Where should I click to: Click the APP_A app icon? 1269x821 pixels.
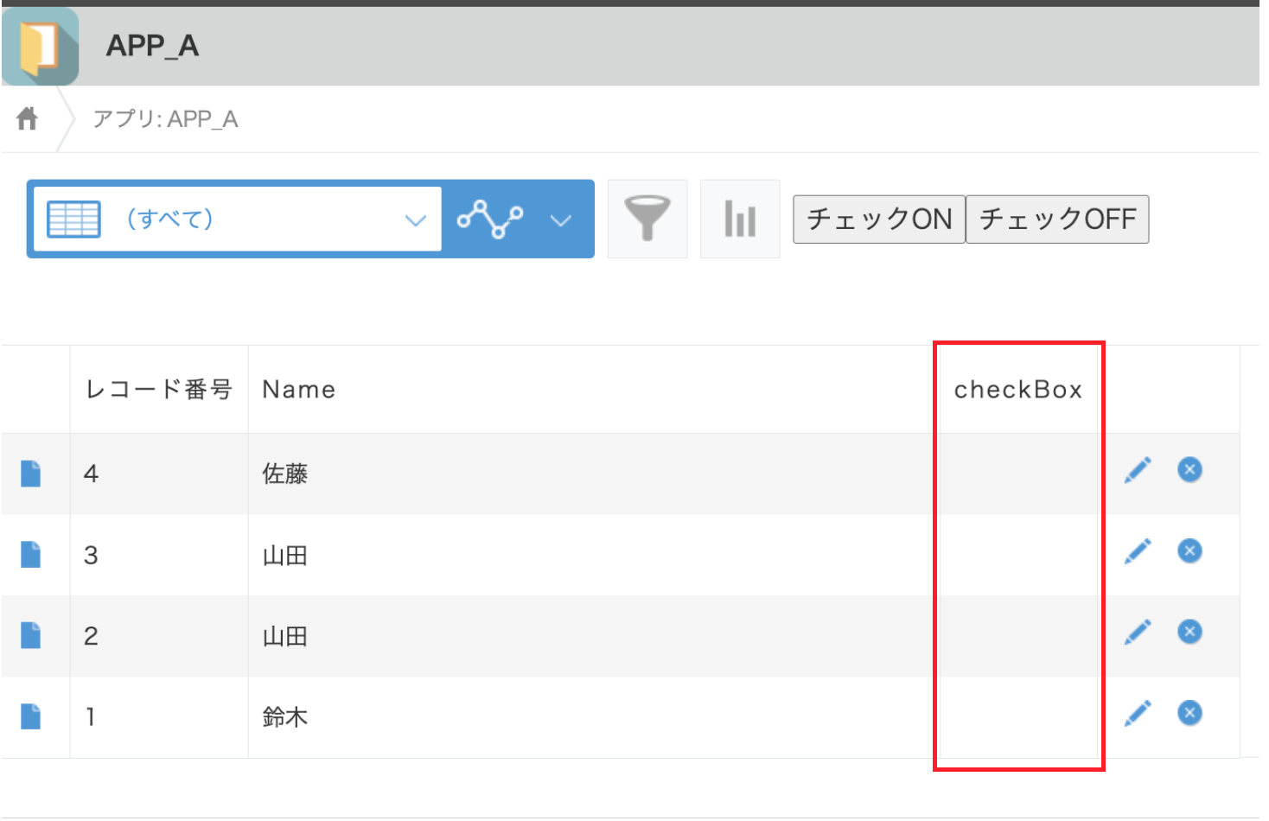40,46
